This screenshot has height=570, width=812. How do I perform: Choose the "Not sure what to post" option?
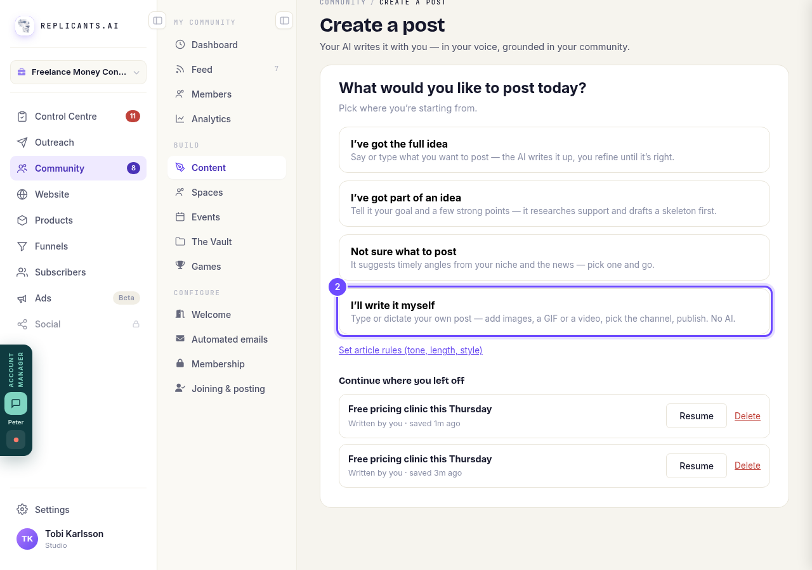[554, 258]
